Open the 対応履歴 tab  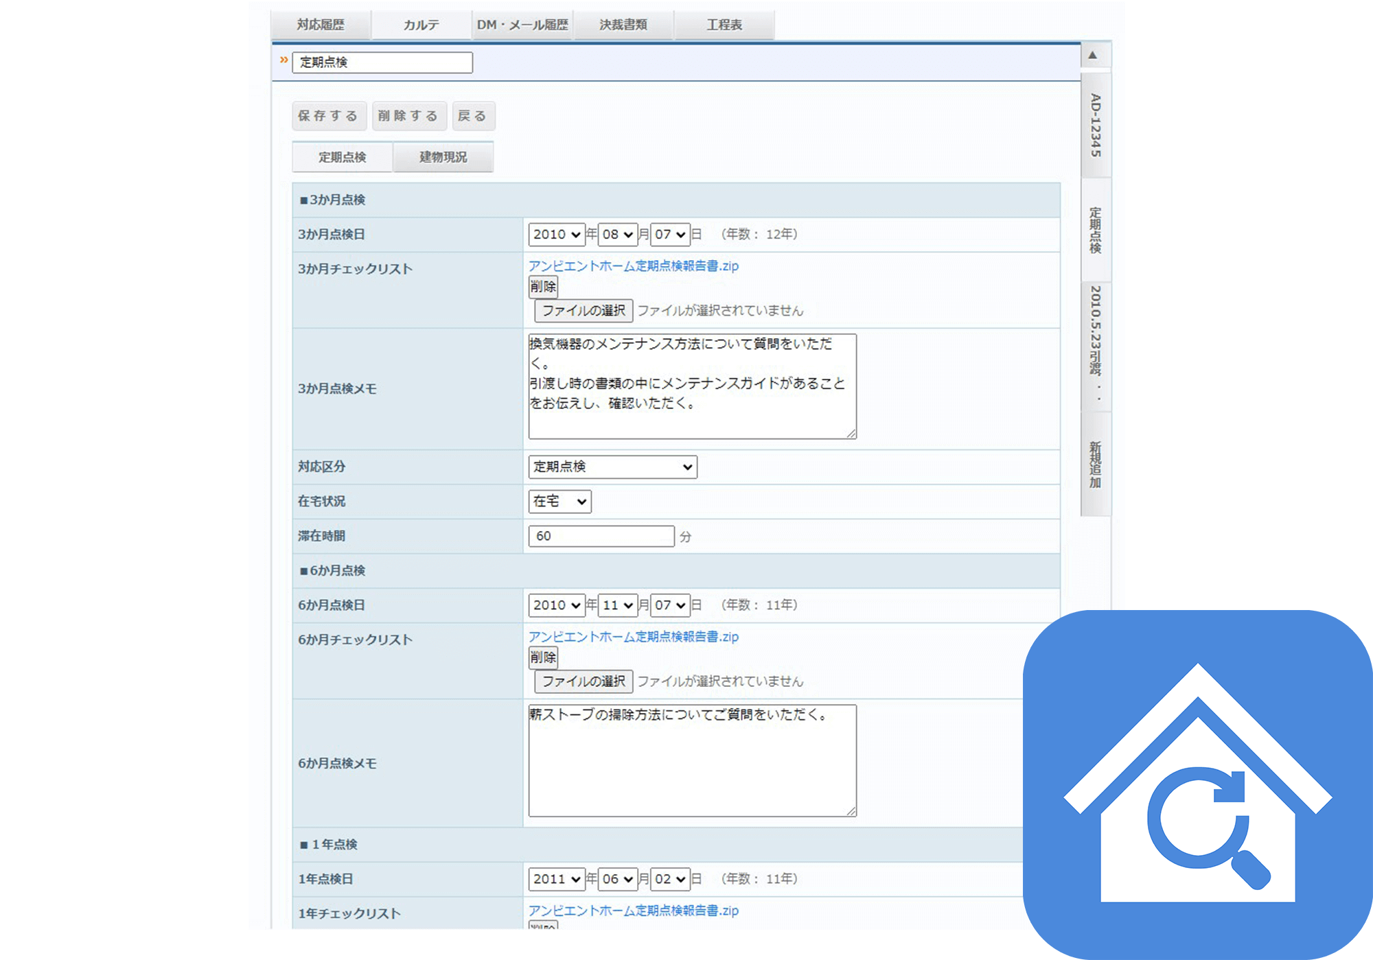tap(321, 25)
